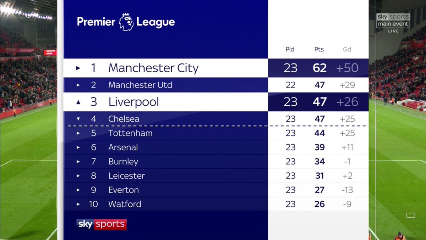Viewport: 426px width, 240px height.
Task: Click the Sky Sports Main Event badge
Action: 393,21
